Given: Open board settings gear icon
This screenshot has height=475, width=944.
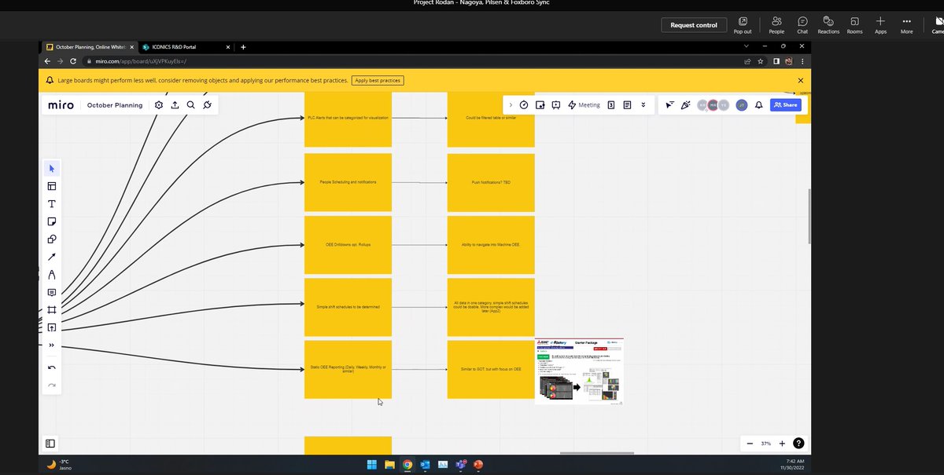Looking at the screenshot, I should click(x=159, y=104).
